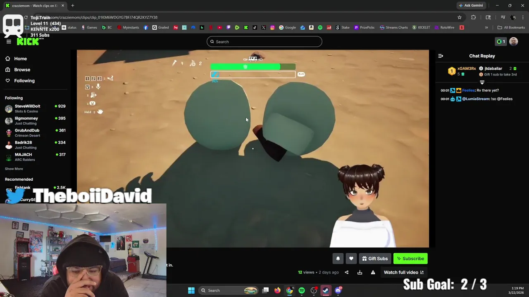This screenshot has height=297, width=529.
Task: Open the Kick hamburger menu
Action: point(9,42)
